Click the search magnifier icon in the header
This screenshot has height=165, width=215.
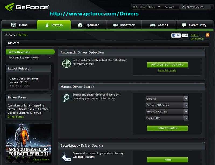tap(182, 7)
